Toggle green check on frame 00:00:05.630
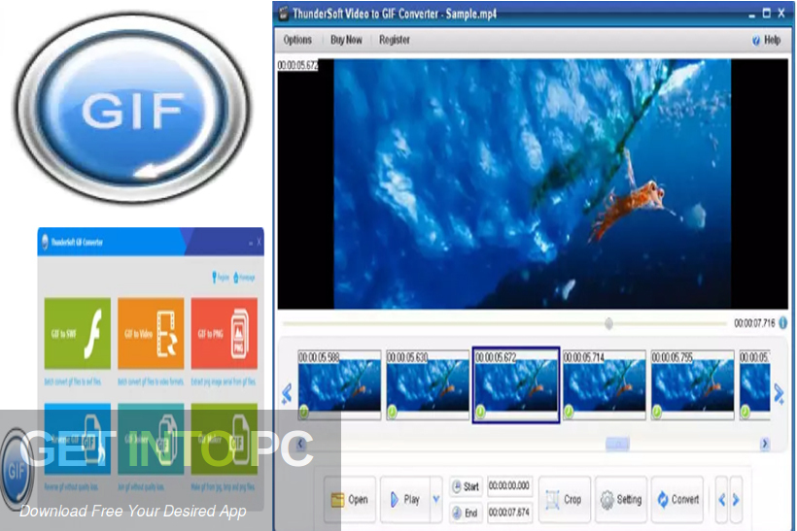Viewport: 797px width, 531px height. 393,412
